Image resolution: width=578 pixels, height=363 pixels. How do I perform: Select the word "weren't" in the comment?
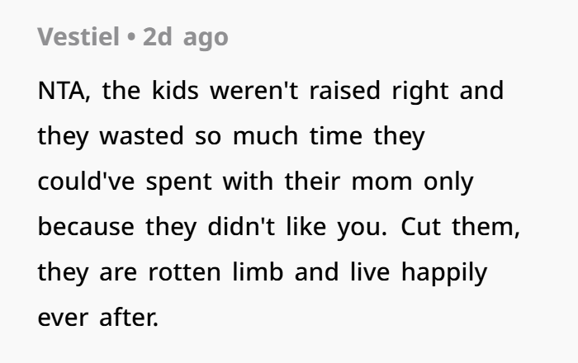pos(255,90)
